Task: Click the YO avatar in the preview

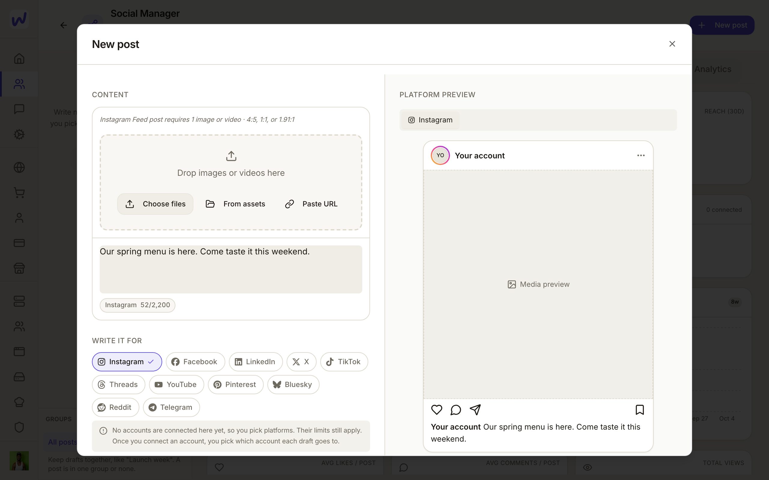Action: (440, 155)
